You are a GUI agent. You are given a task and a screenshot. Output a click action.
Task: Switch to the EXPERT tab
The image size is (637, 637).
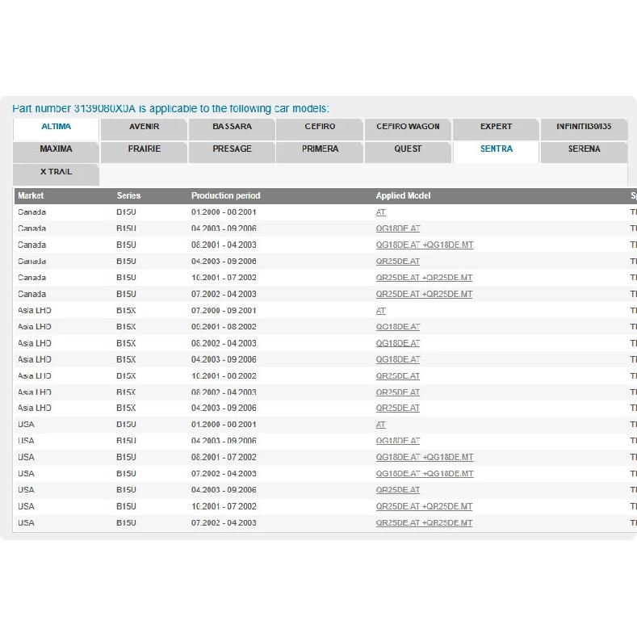(x=496, y=129)
